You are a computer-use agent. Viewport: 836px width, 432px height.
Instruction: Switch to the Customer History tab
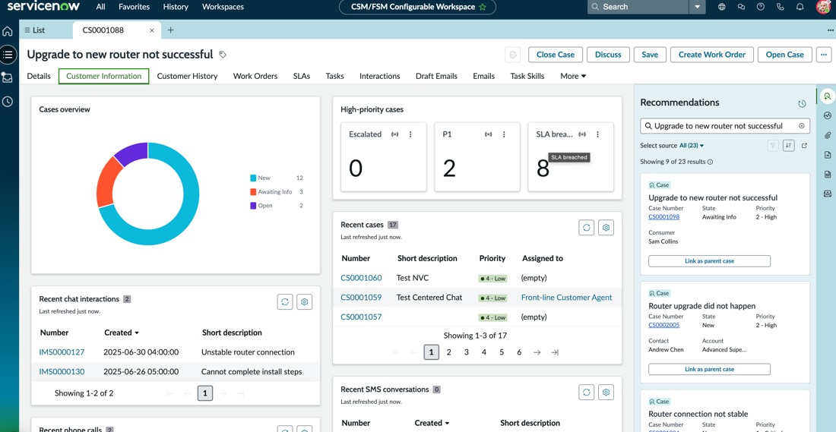coord(187,76)
